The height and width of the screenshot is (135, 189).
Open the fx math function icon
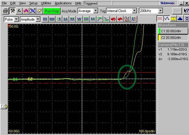click(19, 11)
